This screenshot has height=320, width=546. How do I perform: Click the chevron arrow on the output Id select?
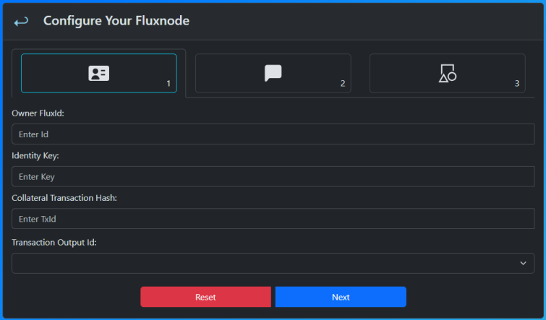point(523,263)
